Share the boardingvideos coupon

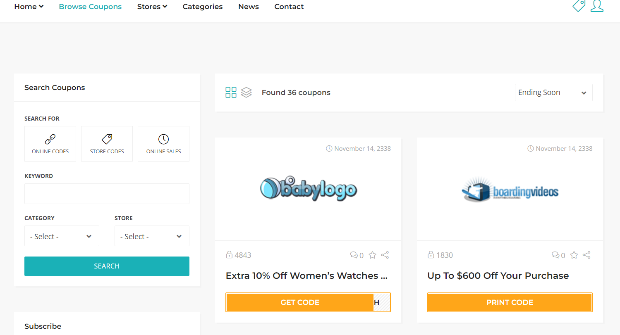pos(586,255)
